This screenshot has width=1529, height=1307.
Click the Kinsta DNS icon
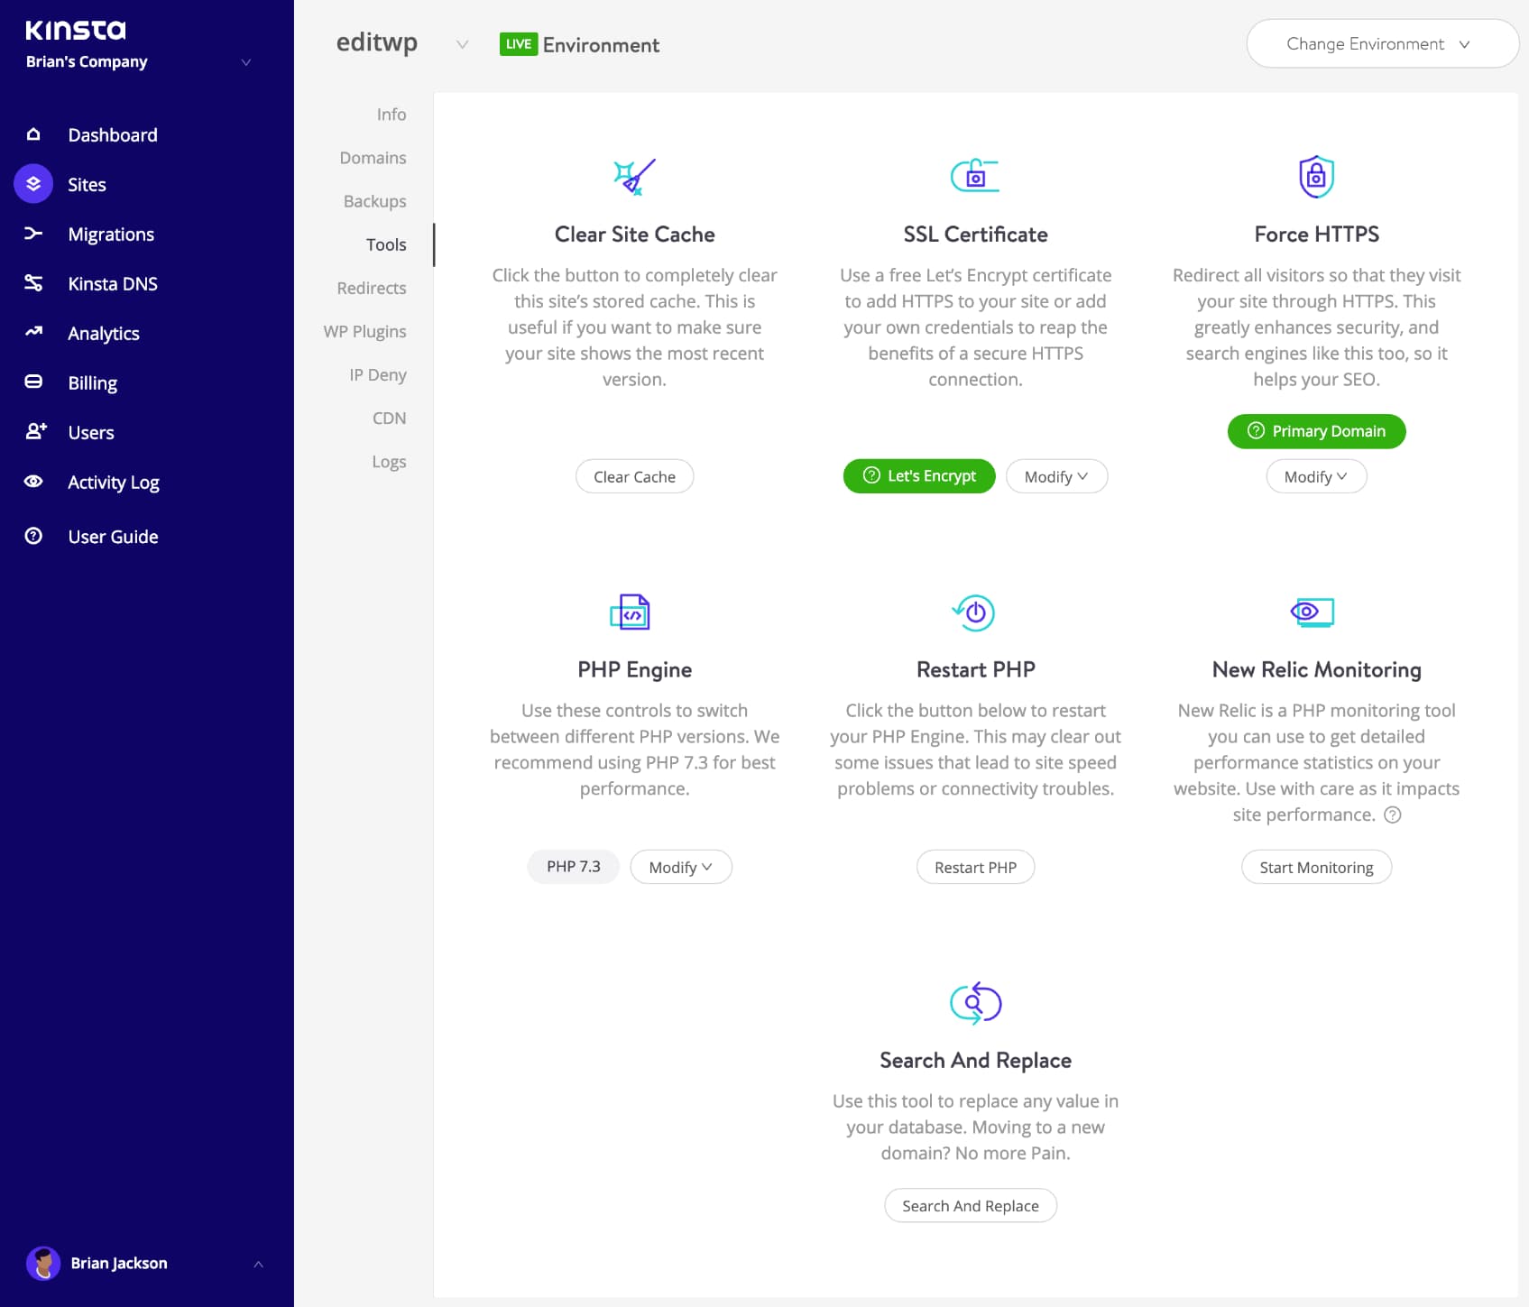click(33, 283)
